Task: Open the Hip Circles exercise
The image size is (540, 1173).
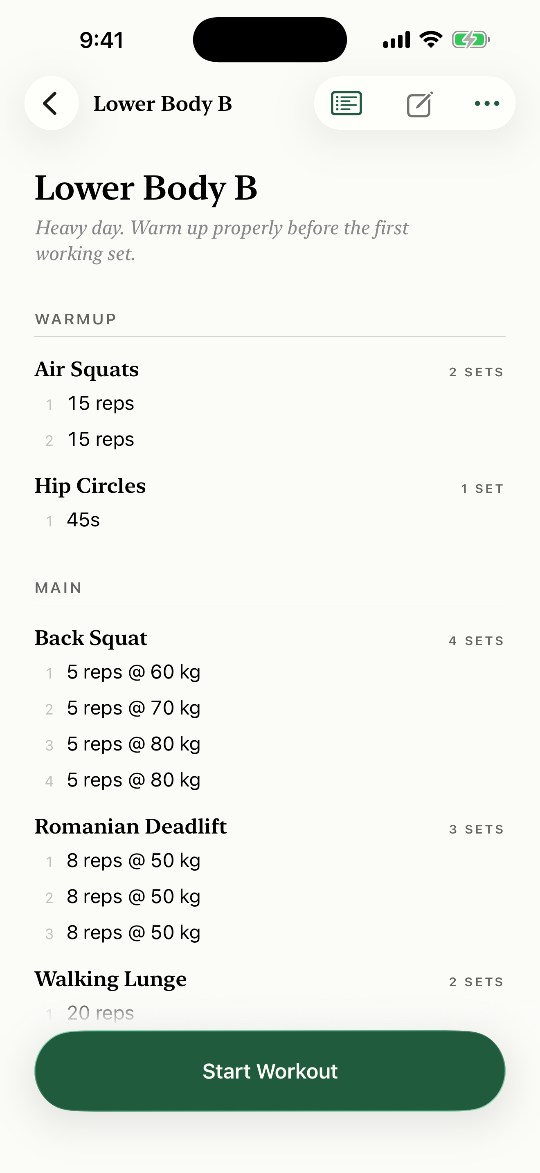Action: click(90, 486)
